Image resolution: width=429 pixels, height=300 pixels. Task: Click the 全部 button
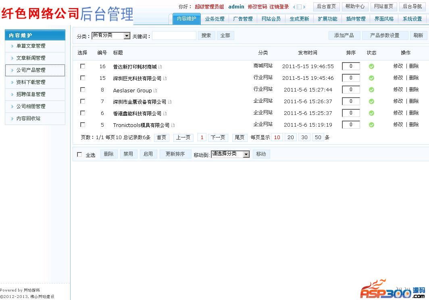[225, 35]
